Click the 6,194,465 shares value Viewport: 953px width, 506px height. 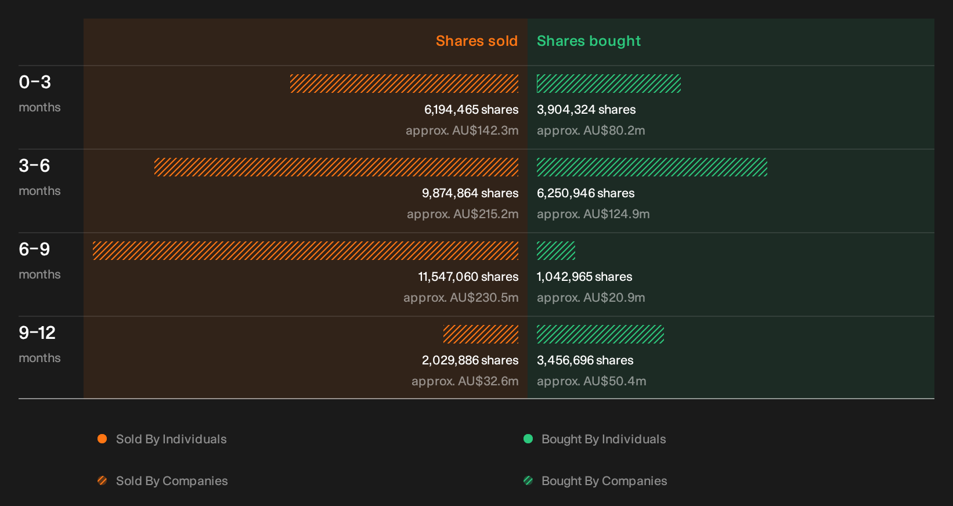tap(471, 110)
